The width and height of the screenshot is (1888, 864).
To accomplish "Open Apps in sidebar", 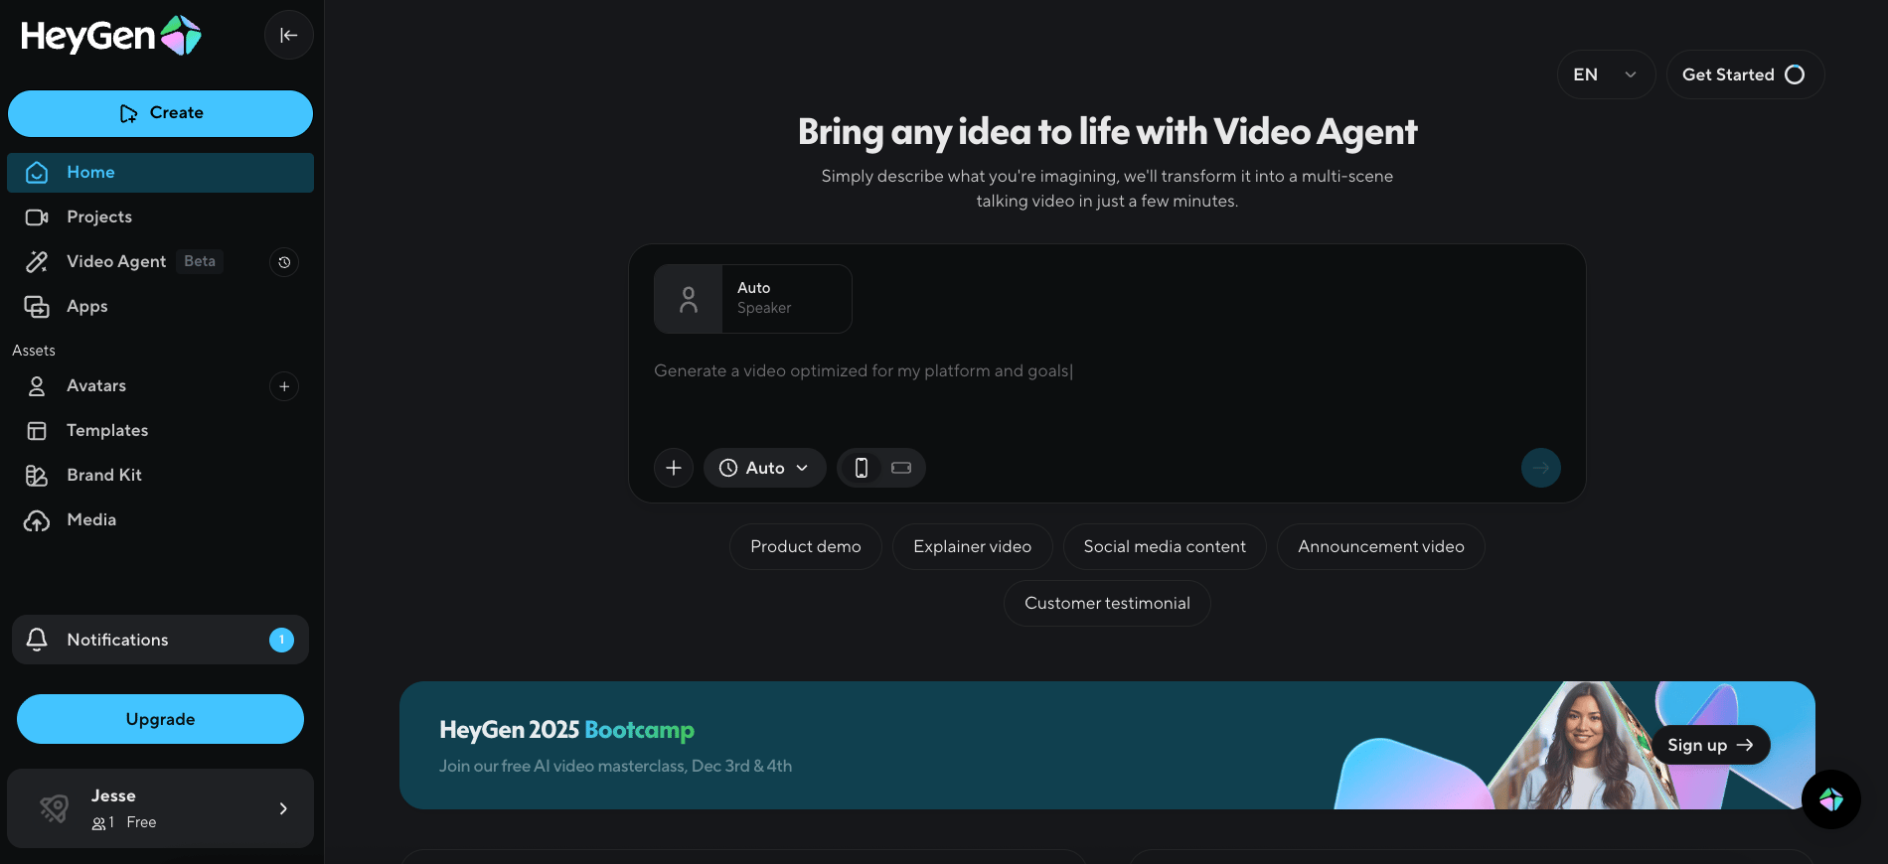I will point(160,307).
